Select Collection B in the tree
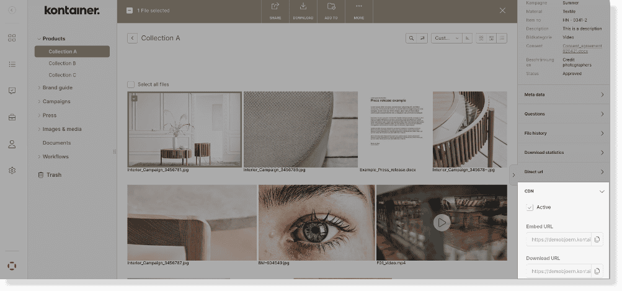The image size is (622, 291). point(62,63)
